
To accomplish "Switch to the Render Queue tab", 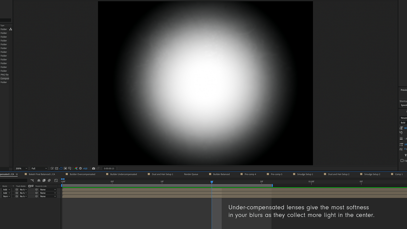I will click(x=191, y=174).
